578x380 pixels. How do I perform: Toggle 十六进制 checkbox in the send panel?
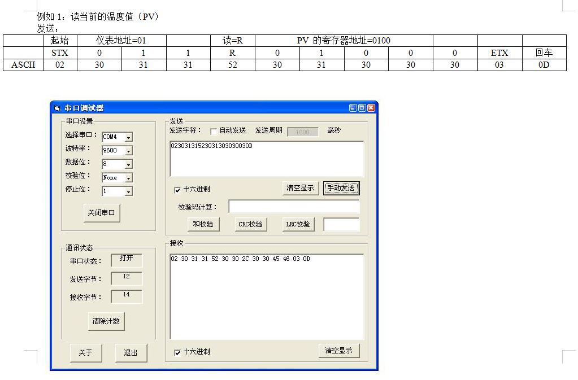pos(178,190)
